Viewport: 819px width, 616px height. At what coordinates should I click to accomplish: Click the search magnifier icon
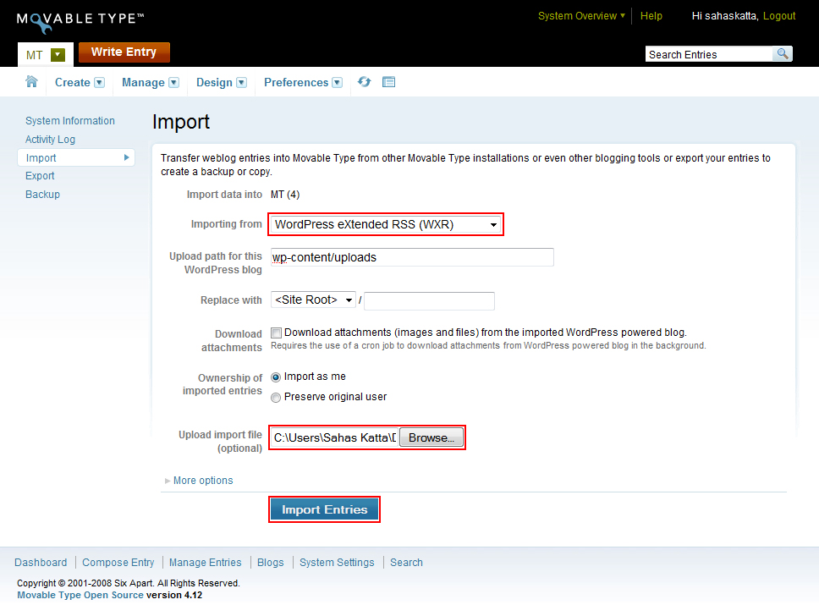783,54
